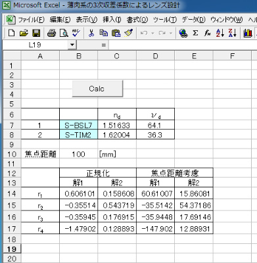Viewport: 257px width, 263px height.
Task: Click the Undo arrow icon
Action: 144,33
